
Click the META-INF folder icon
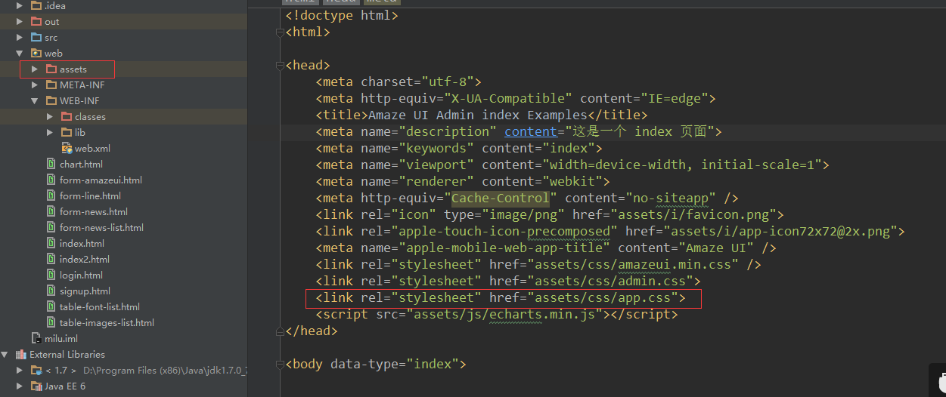[51, 85]
